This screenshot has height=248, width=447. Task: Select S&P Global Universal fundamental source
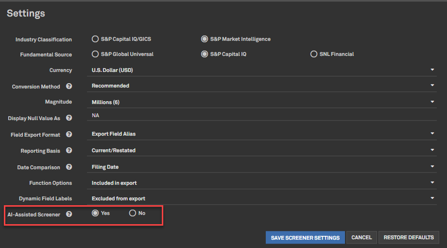[95, 54]
